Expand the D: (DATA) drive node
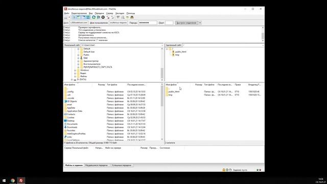This screenshot has width=327, height=184. (72, 80)
